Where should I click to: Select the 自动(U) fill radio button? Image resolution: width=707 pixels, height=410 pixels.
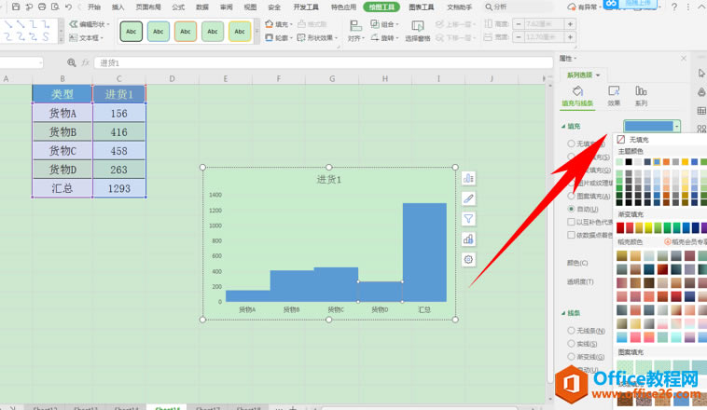point(571,209)
